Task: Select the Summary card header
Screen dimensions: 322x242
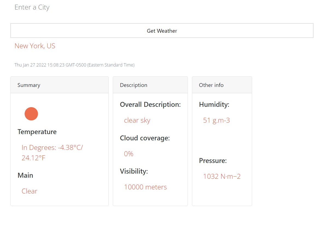Action: point(29,85)
